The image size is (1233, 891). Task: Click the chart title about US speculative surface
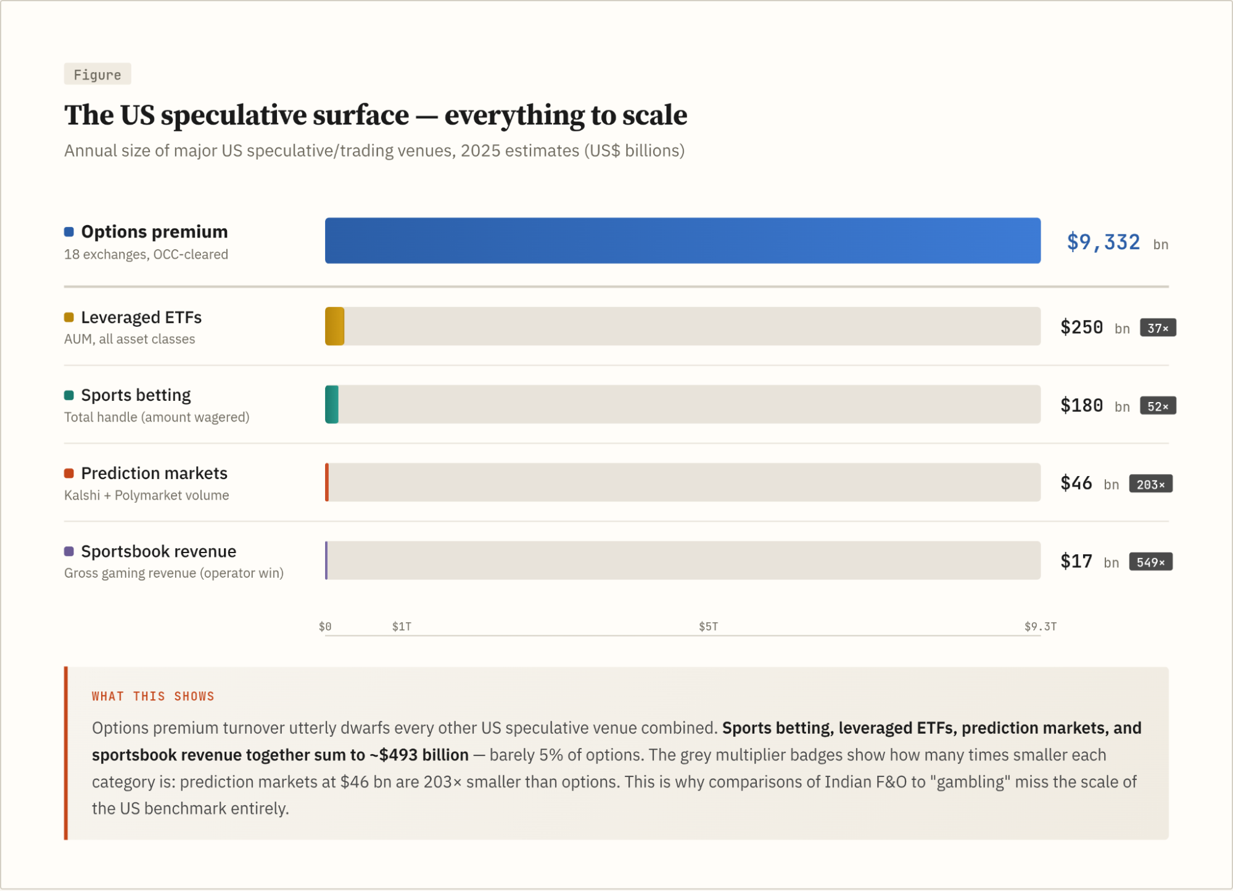pos(376,115)
